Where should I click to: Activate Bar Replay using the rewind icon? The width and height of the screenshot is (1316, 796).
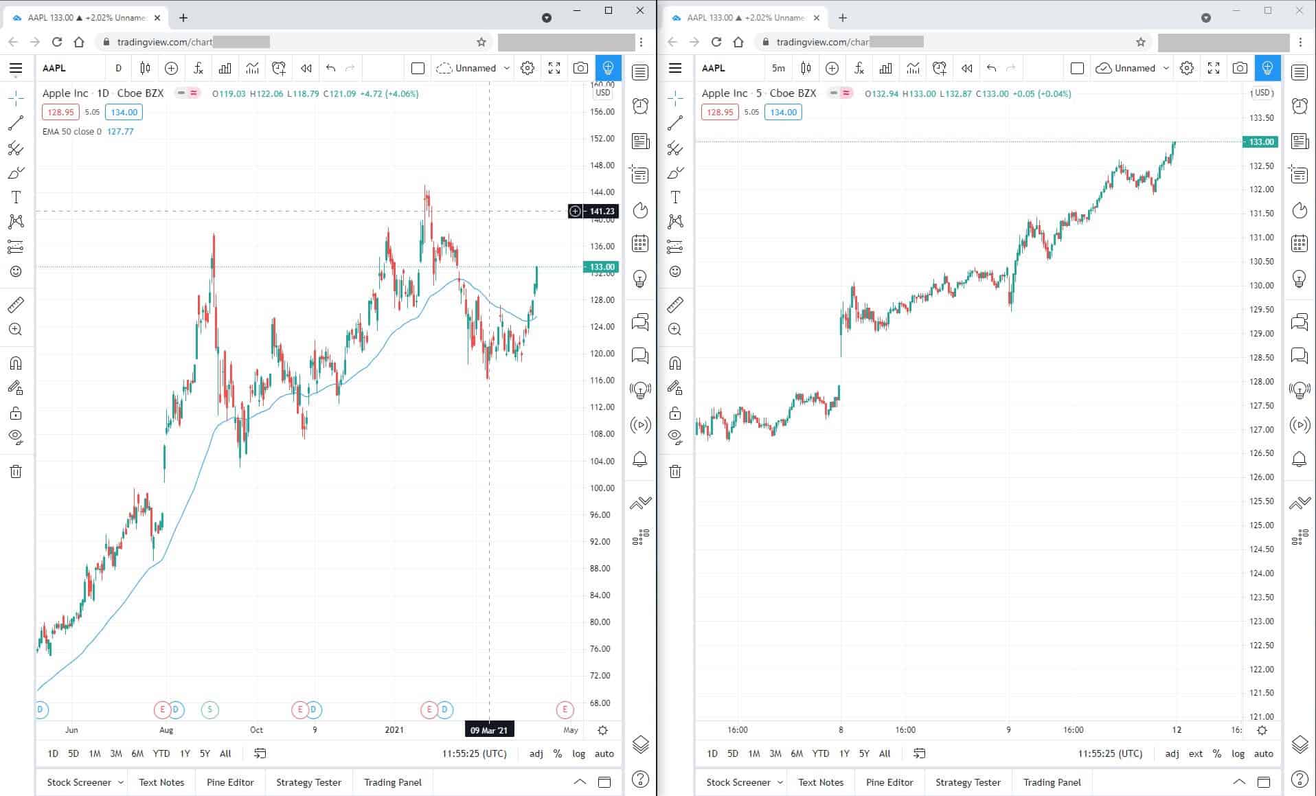pyautogui.click(x=306, y=68)
